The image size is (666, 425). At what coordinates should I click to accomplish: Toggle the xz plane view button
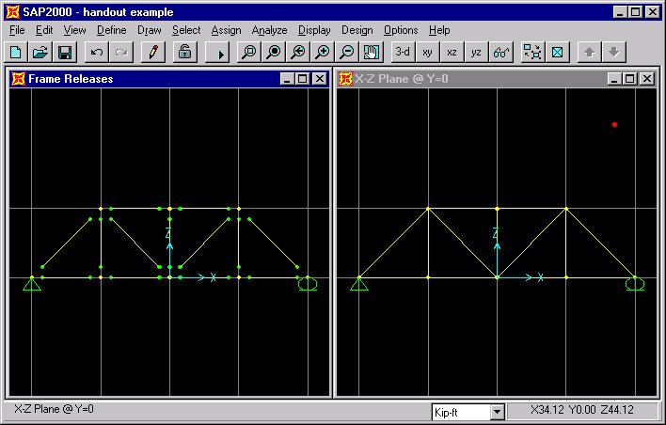(452, 53)
